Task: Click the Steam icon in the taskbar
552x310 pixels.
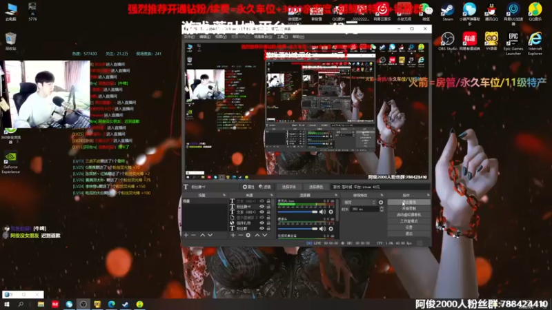Action: (x=126, y=304)
